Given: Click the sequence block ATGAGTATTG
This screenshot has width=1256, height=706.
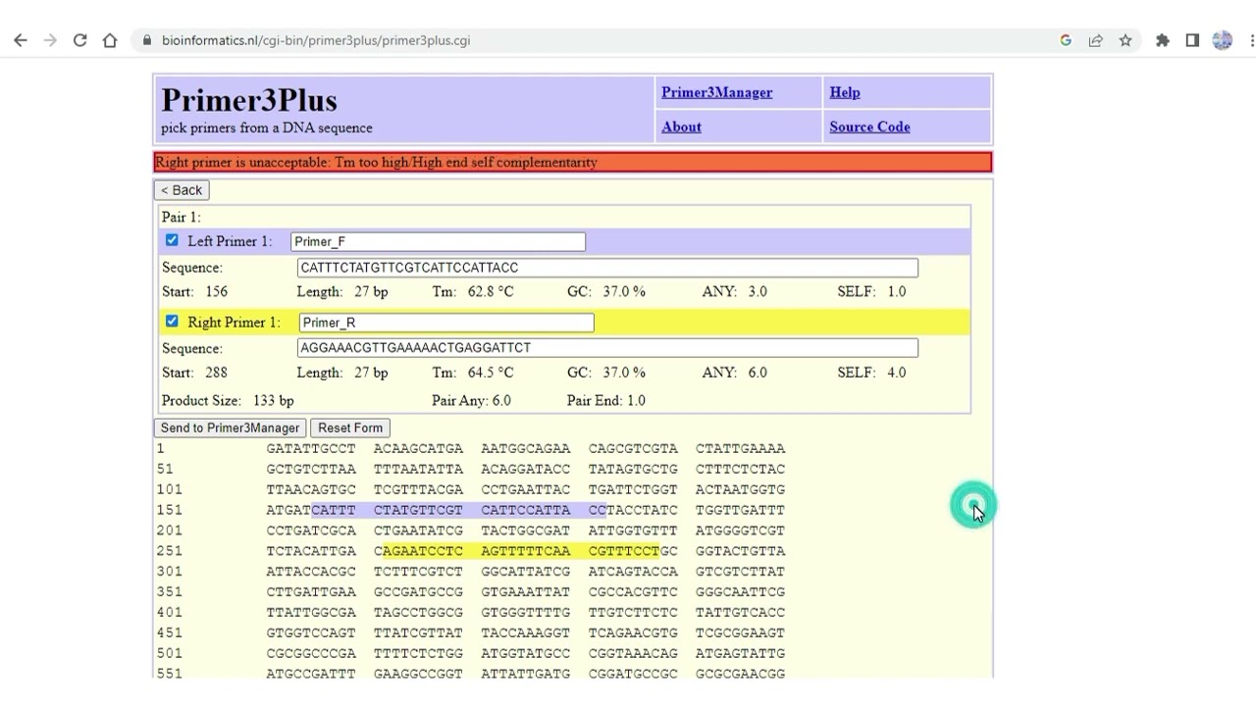Looking at the screenshot, I should 740,653.
